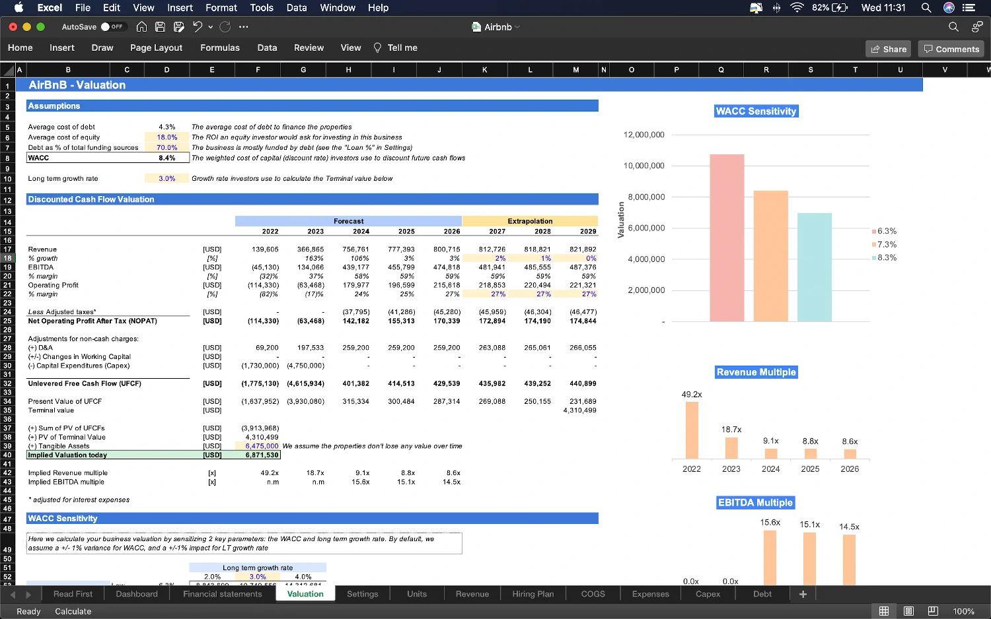Open the File menu
991x619 pixels.
[x=83, y=8]
